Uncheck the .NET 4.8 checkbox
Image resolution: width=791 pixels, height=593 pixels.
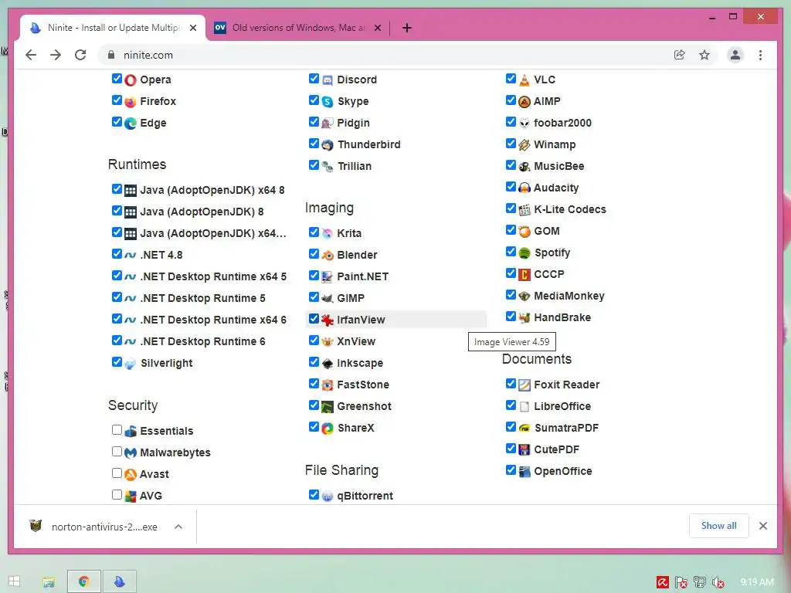(x=117, y=253)
